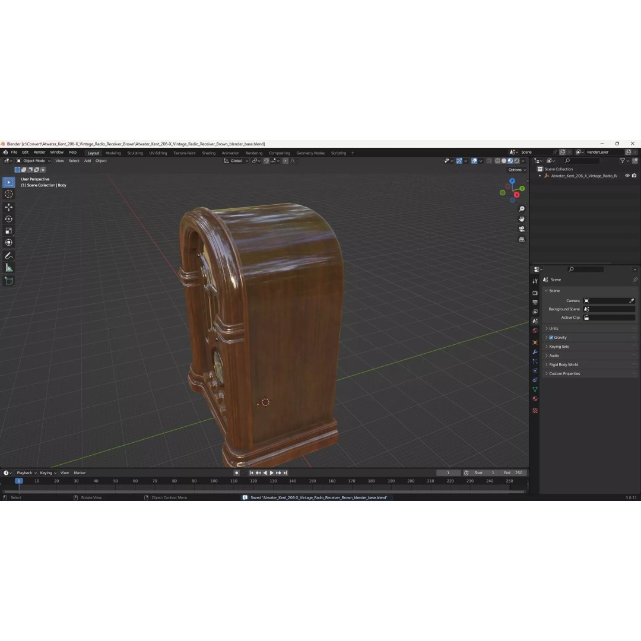Open the timeline Keying menu
The height and width of the screenshot is (641, 641).
[x=48, y=473]
